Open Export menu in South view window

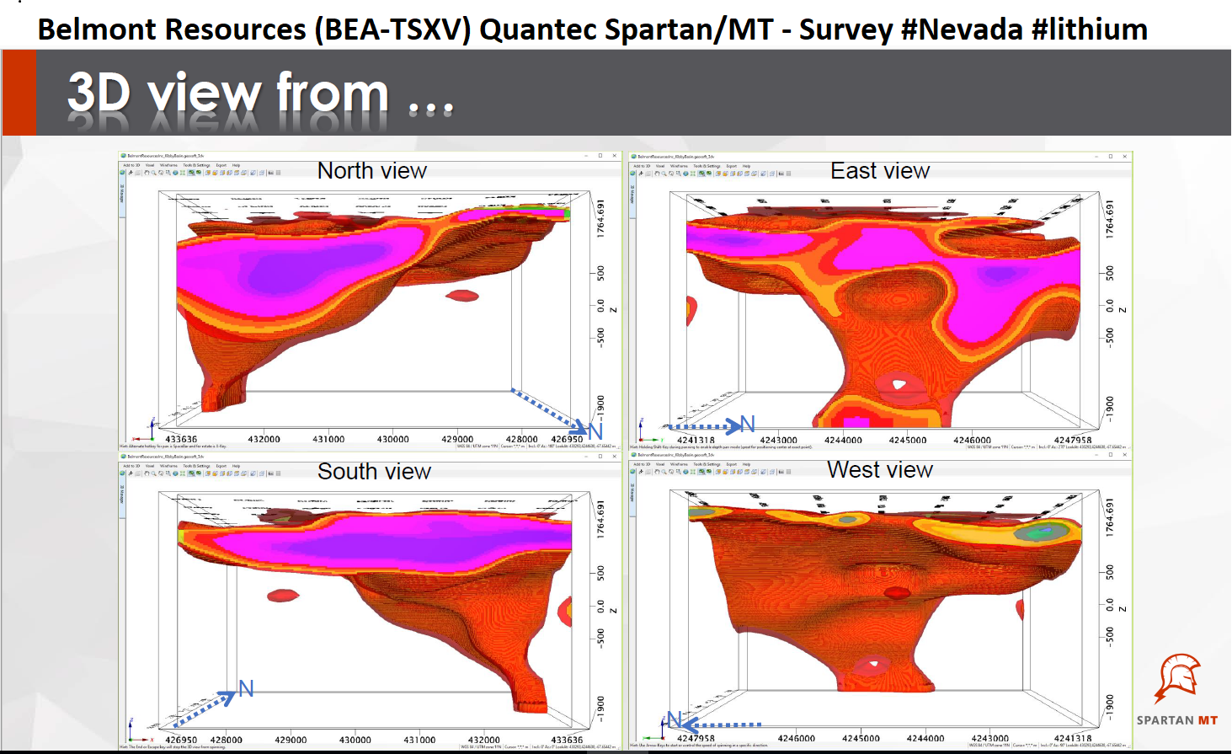coord(221,466)
